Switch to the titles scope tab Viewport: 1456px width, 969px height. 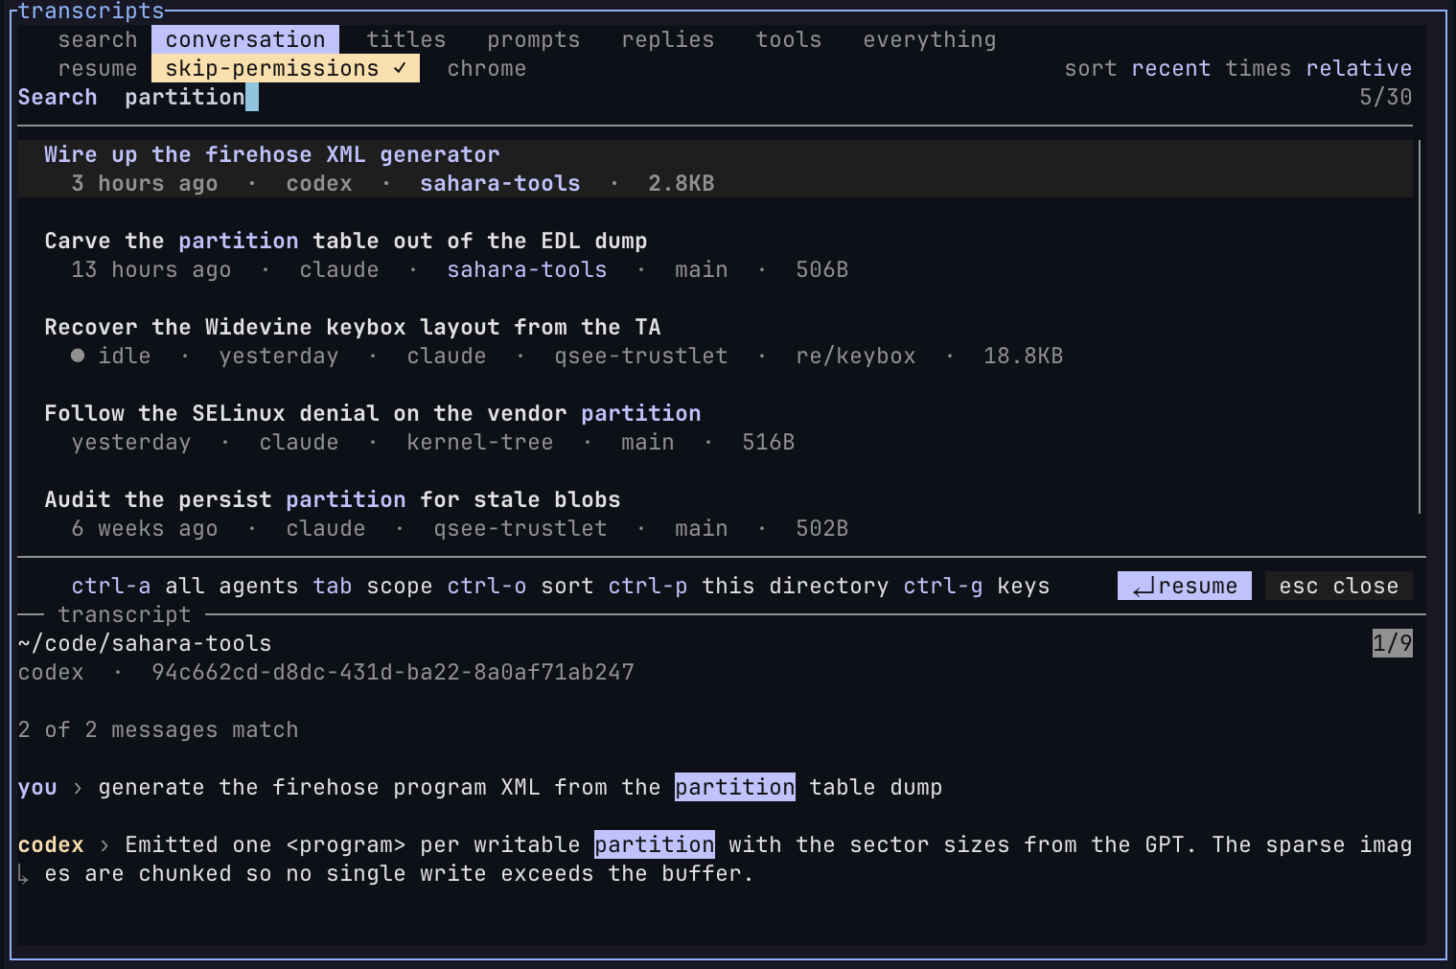(x=405, y=39)
